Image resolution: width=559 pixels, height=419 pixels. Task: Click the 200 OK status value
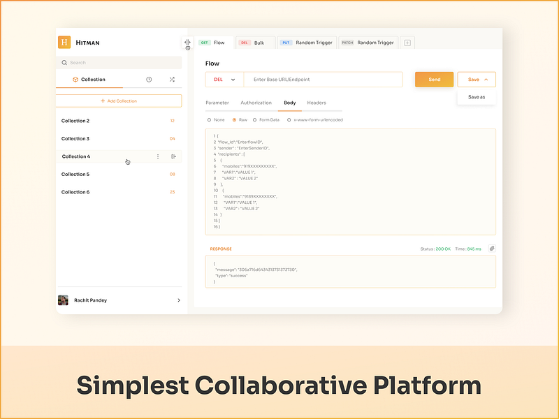click(x=443, y=249)
